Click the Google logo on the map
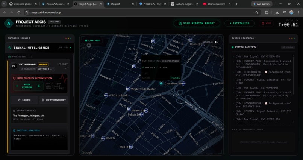The width and height of the screenshot is (303, 160). click(x=87, y=153)
